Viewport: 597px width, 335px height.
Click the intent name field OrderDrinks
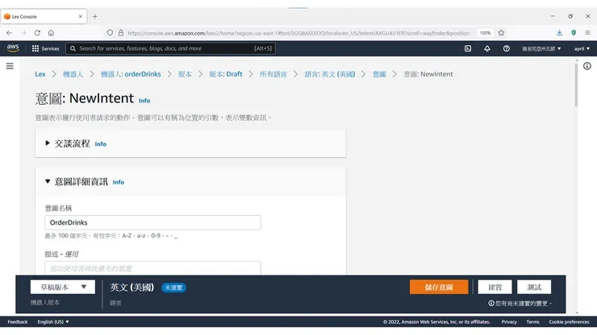(152, 222)
